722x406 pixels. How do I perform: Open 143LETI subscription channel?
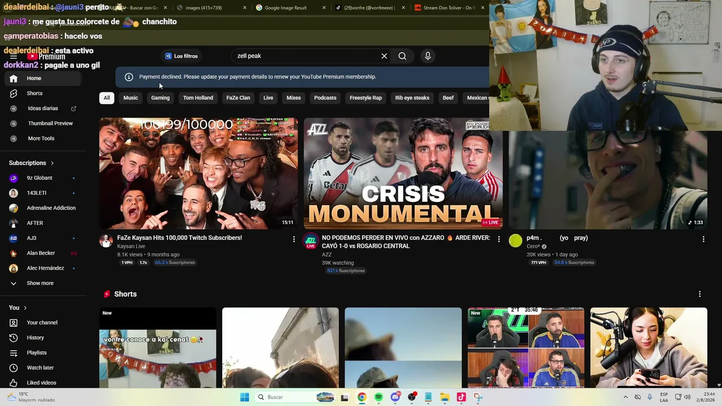[43, 193]
